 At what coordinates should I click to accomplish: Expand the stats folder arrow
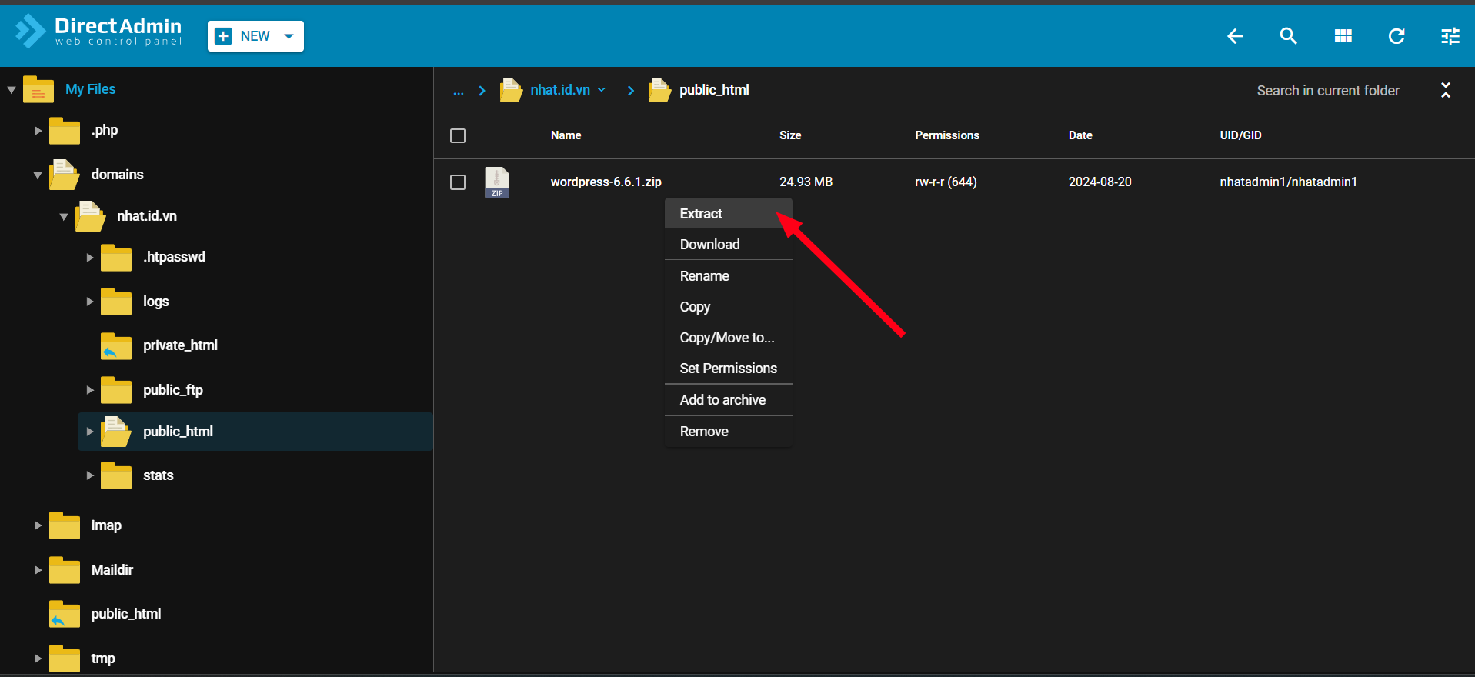click(x=90, y=475)
